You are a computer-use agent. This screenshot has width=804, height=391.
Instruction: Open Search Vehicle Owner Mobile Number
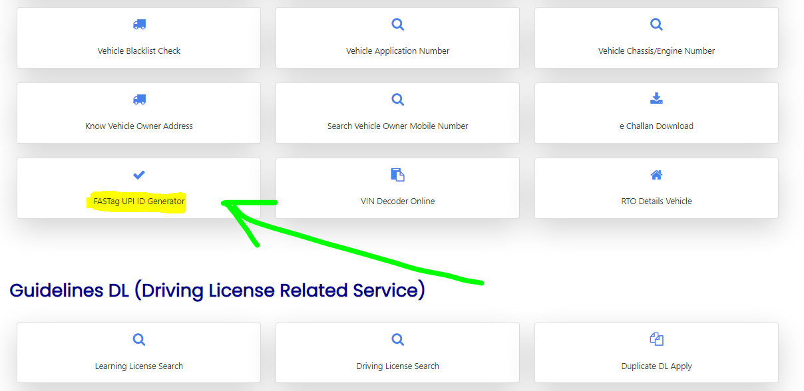pyautogui.click(x=398, y=126)
